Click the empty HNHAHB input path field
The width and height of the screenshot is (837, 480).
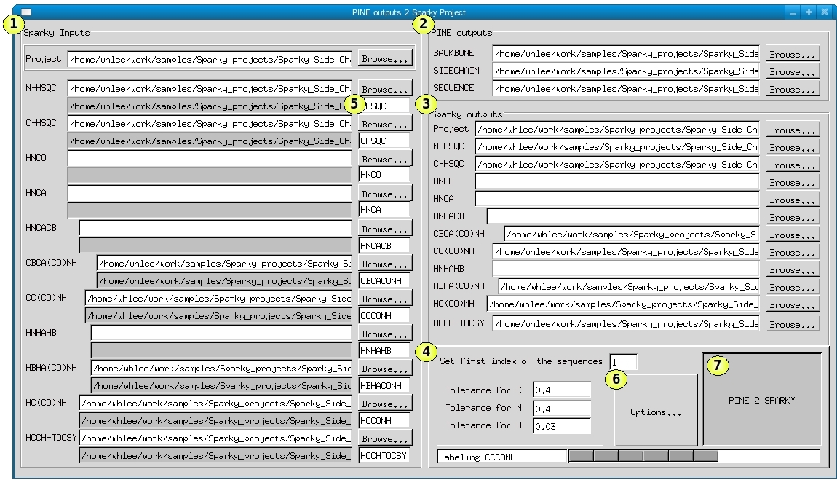[x=221, y=333]
